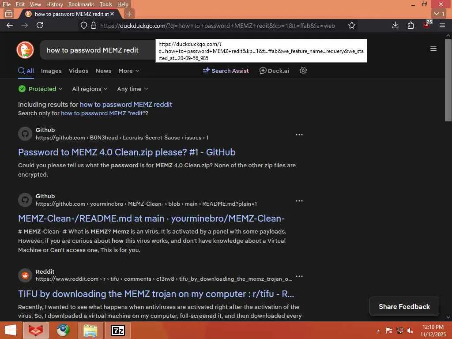
Task: Switch to the News tab
Action: point(103,71)
